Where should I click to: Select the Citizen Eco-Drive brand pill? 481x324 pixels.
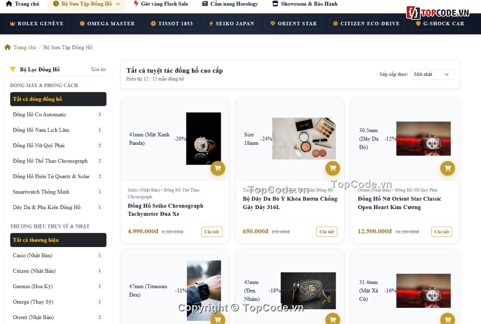[x=366, y=24]
